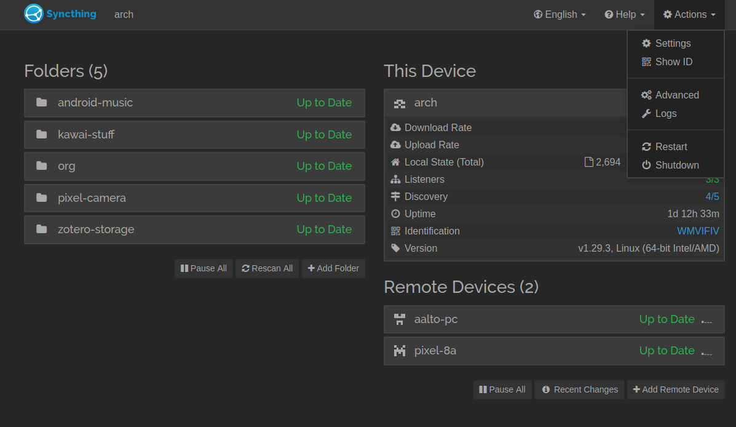Click the aalto-pc device identicon
This screenshot has height=427, width=736.
[x=400, y=319]
